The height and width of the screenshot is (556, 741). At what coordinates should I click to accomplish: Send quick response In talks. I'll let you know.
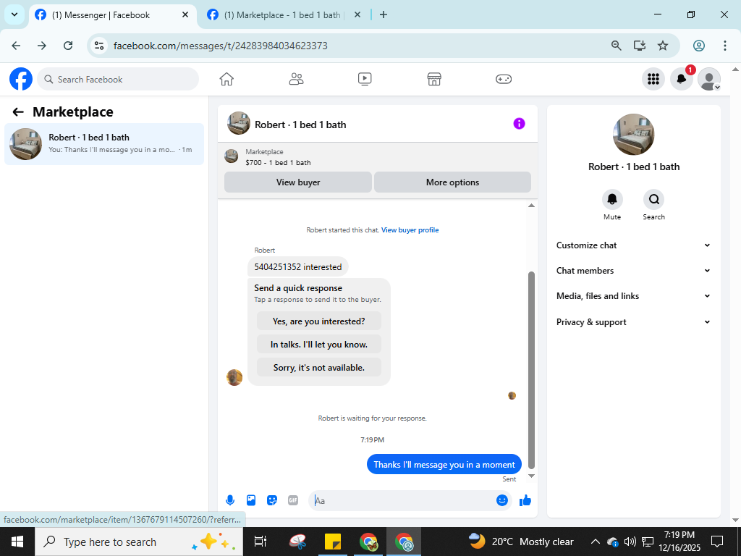coord(319,344)
